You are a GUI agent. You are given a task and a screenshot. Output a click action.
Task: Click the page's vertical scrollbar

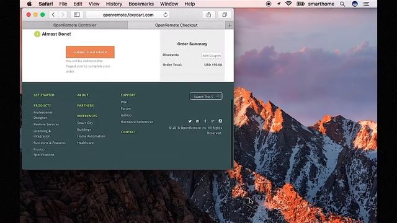(232, 134)
